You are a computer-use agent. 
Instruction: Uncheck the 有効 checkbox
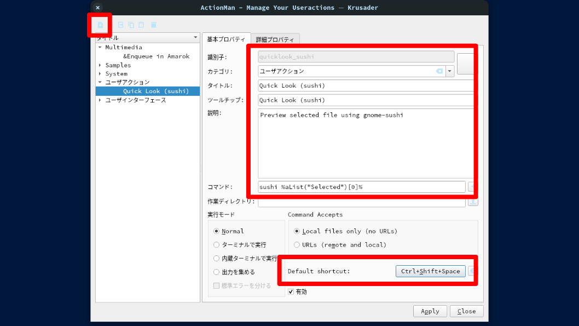tap(291, 291)
